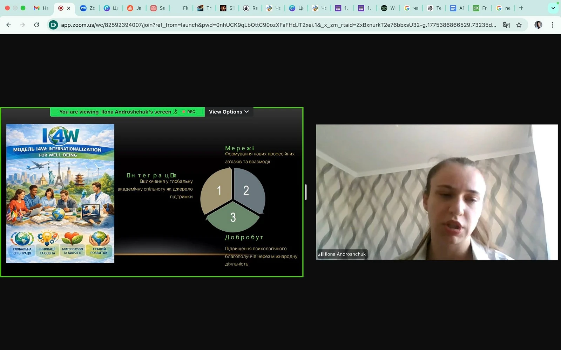Screen dimensions: 561x350
Task: Open the Chrome three-dot menu
Action: tap(552, 25)
